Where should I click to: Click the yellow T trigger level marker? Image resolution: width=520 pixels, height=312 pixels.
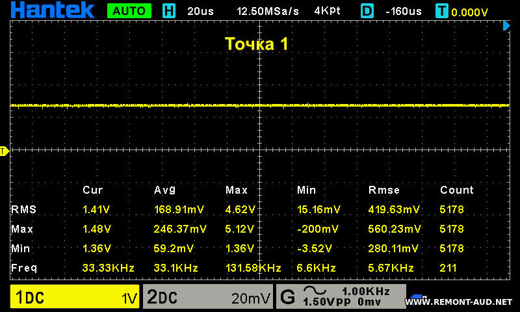[4, 151]
